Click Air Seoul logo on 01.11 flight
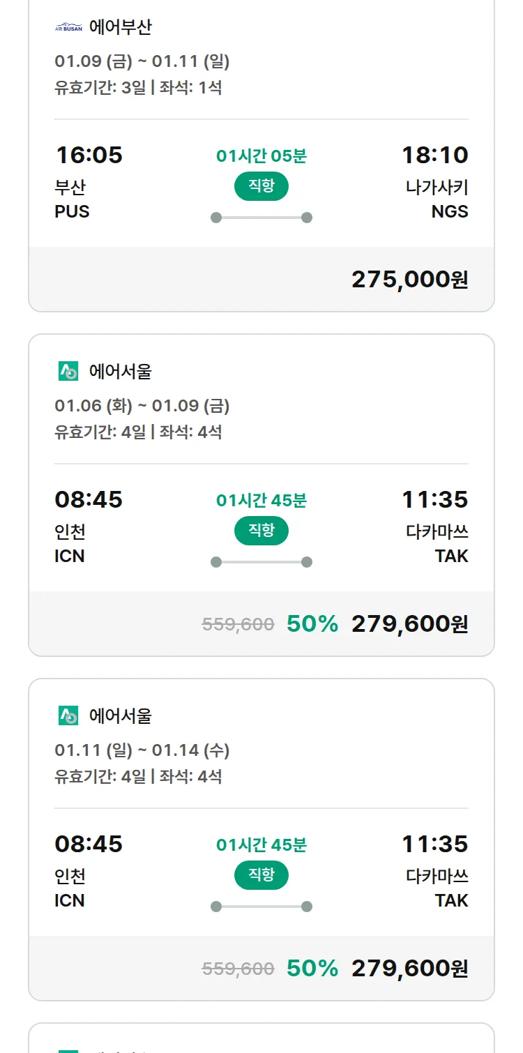 click(x=68, y=715)
